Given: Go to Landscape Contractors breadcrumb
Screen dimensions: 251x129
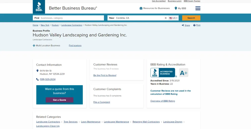Looking at the screenshot, I should pos(72,25).
